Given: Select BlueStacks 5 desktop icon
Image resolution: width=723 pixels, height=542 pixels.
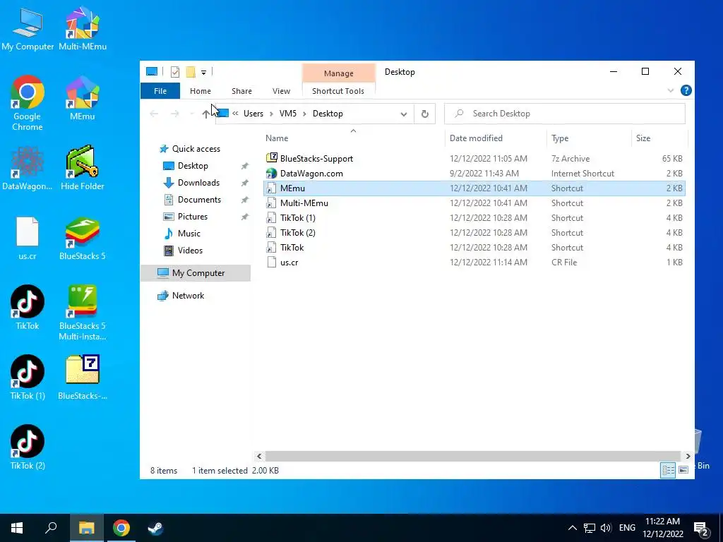Looking at the screenshot, I should pyautogui.click(x=83, y=239).
